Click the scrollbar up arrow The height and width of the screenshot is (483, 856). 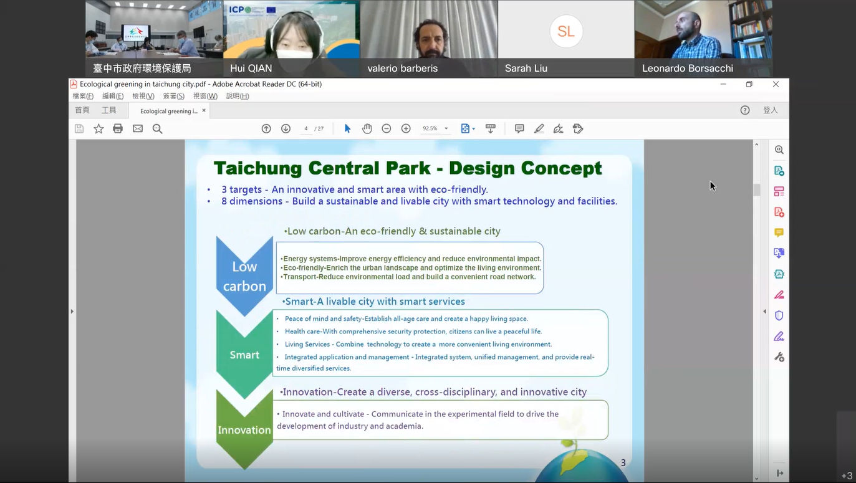click(x=757, y=144)
